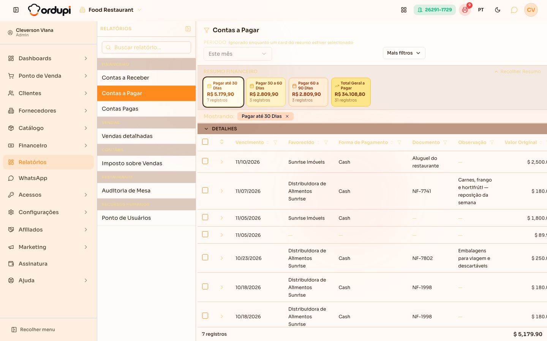Open the Mais filtros dropdown
This screenshot has width=547, height=341.
pyautogui.click(x=404, y=53)
